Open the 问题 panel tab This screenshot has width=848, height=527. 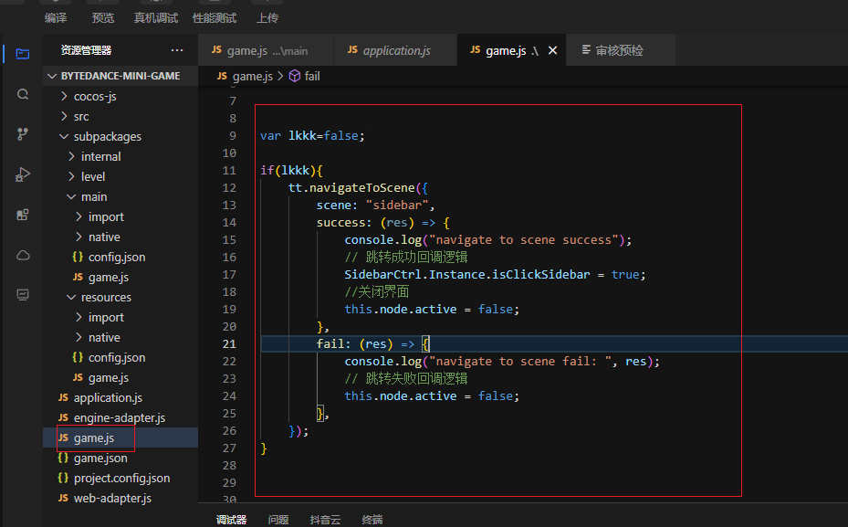point(278,519)
